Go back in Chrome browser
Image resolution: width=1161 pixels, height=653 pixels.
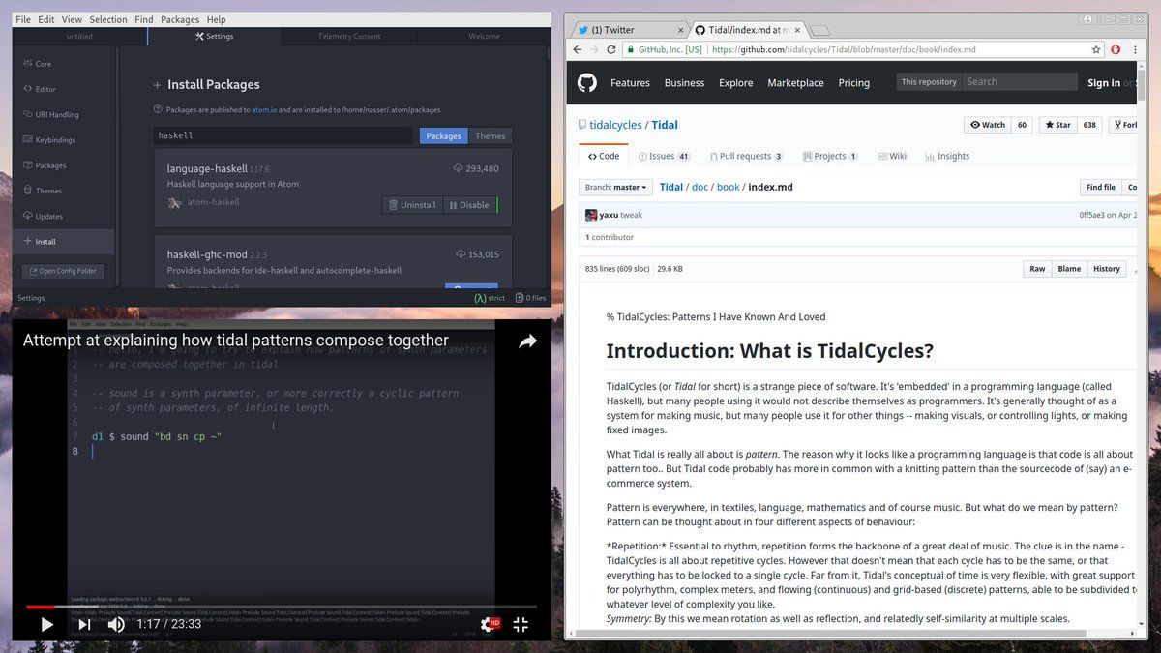point(578,49)
